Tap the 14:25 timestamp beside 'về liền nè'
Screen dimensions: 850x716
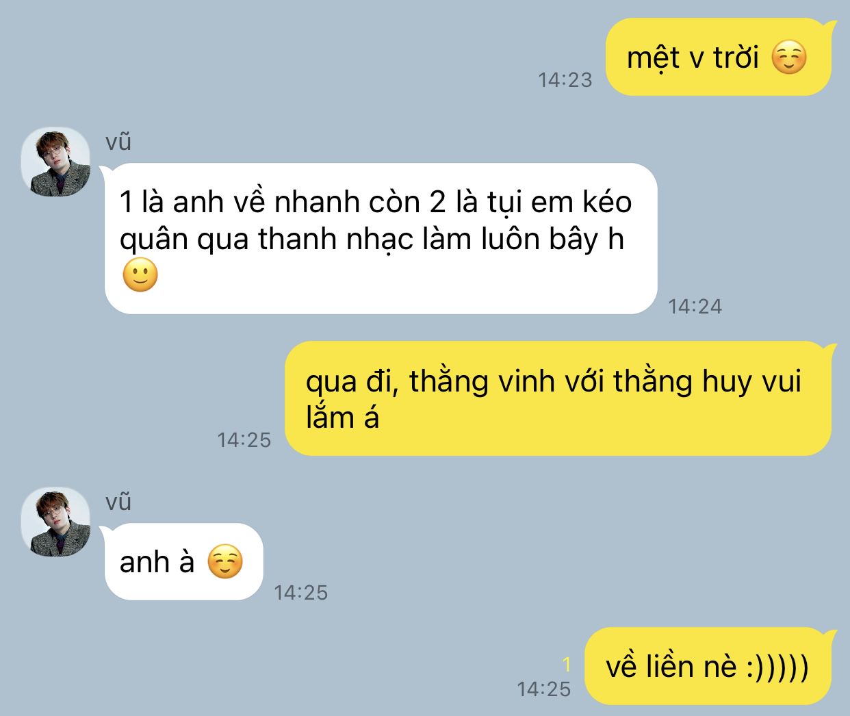pos(543,689)
